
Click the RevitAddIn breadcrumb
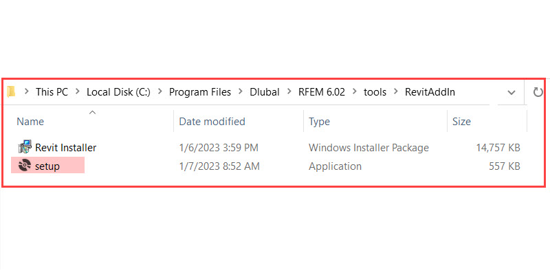tap(430, 91)
